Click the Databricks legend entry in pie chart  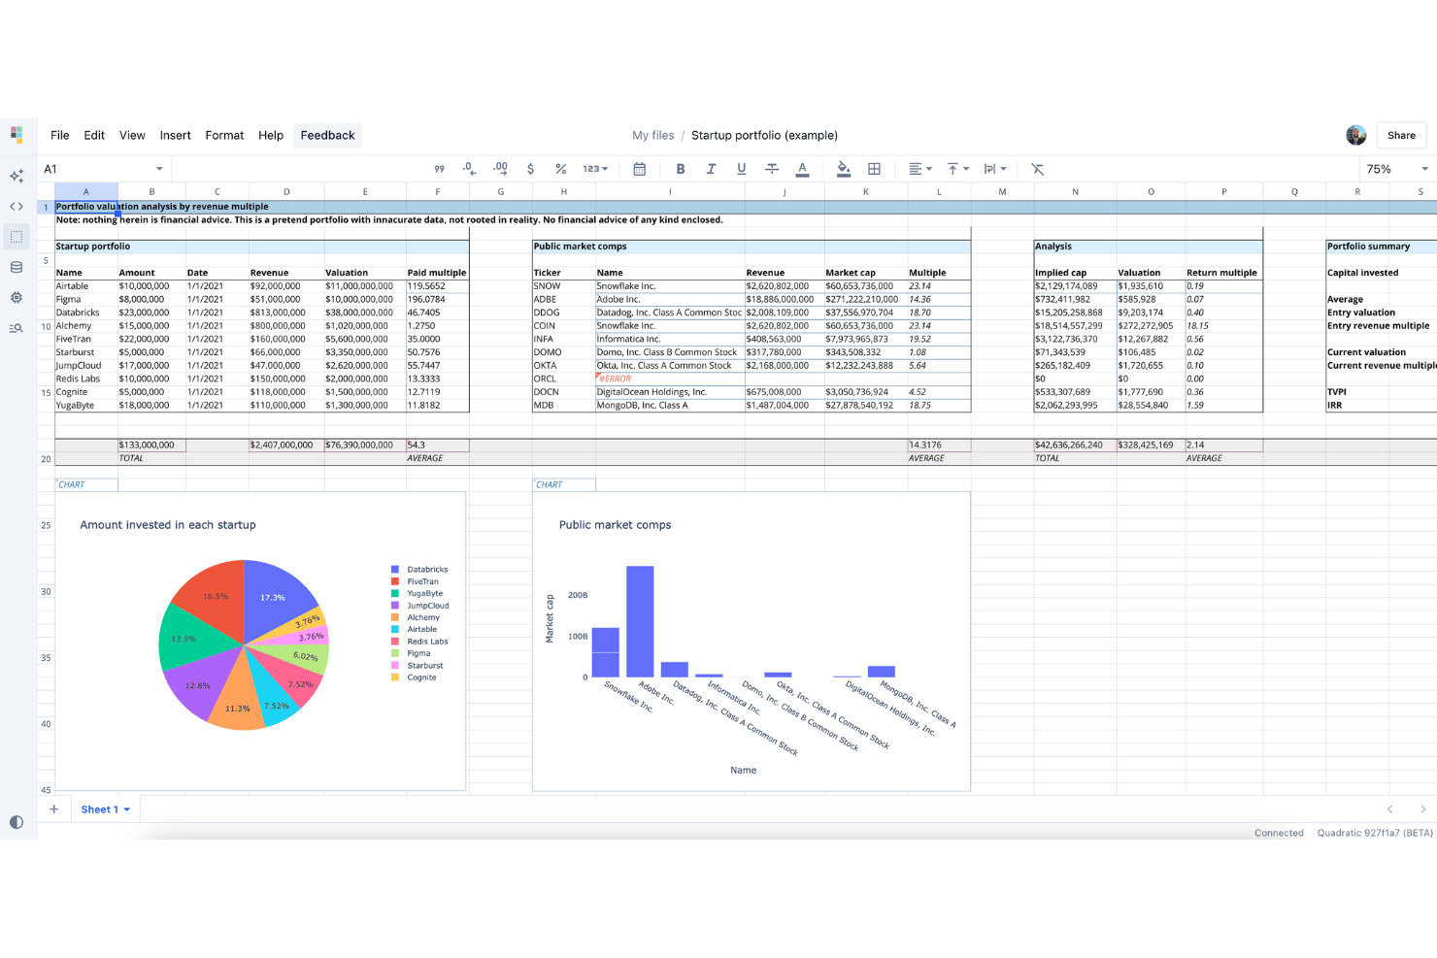(419, 570)
